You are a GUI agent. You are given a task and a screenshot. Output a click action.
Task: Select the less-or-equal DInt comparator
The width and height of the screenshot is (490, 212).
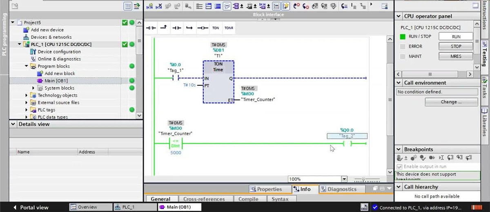[176, 144]
